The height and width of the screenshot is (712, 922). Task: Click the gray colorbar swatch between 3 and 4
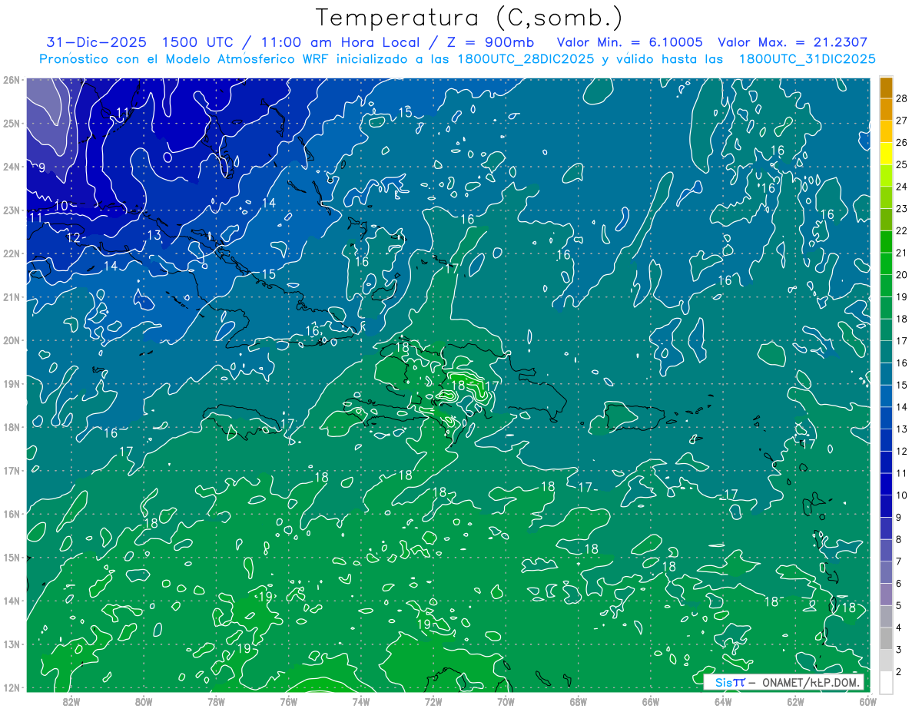tap(886, 639)
